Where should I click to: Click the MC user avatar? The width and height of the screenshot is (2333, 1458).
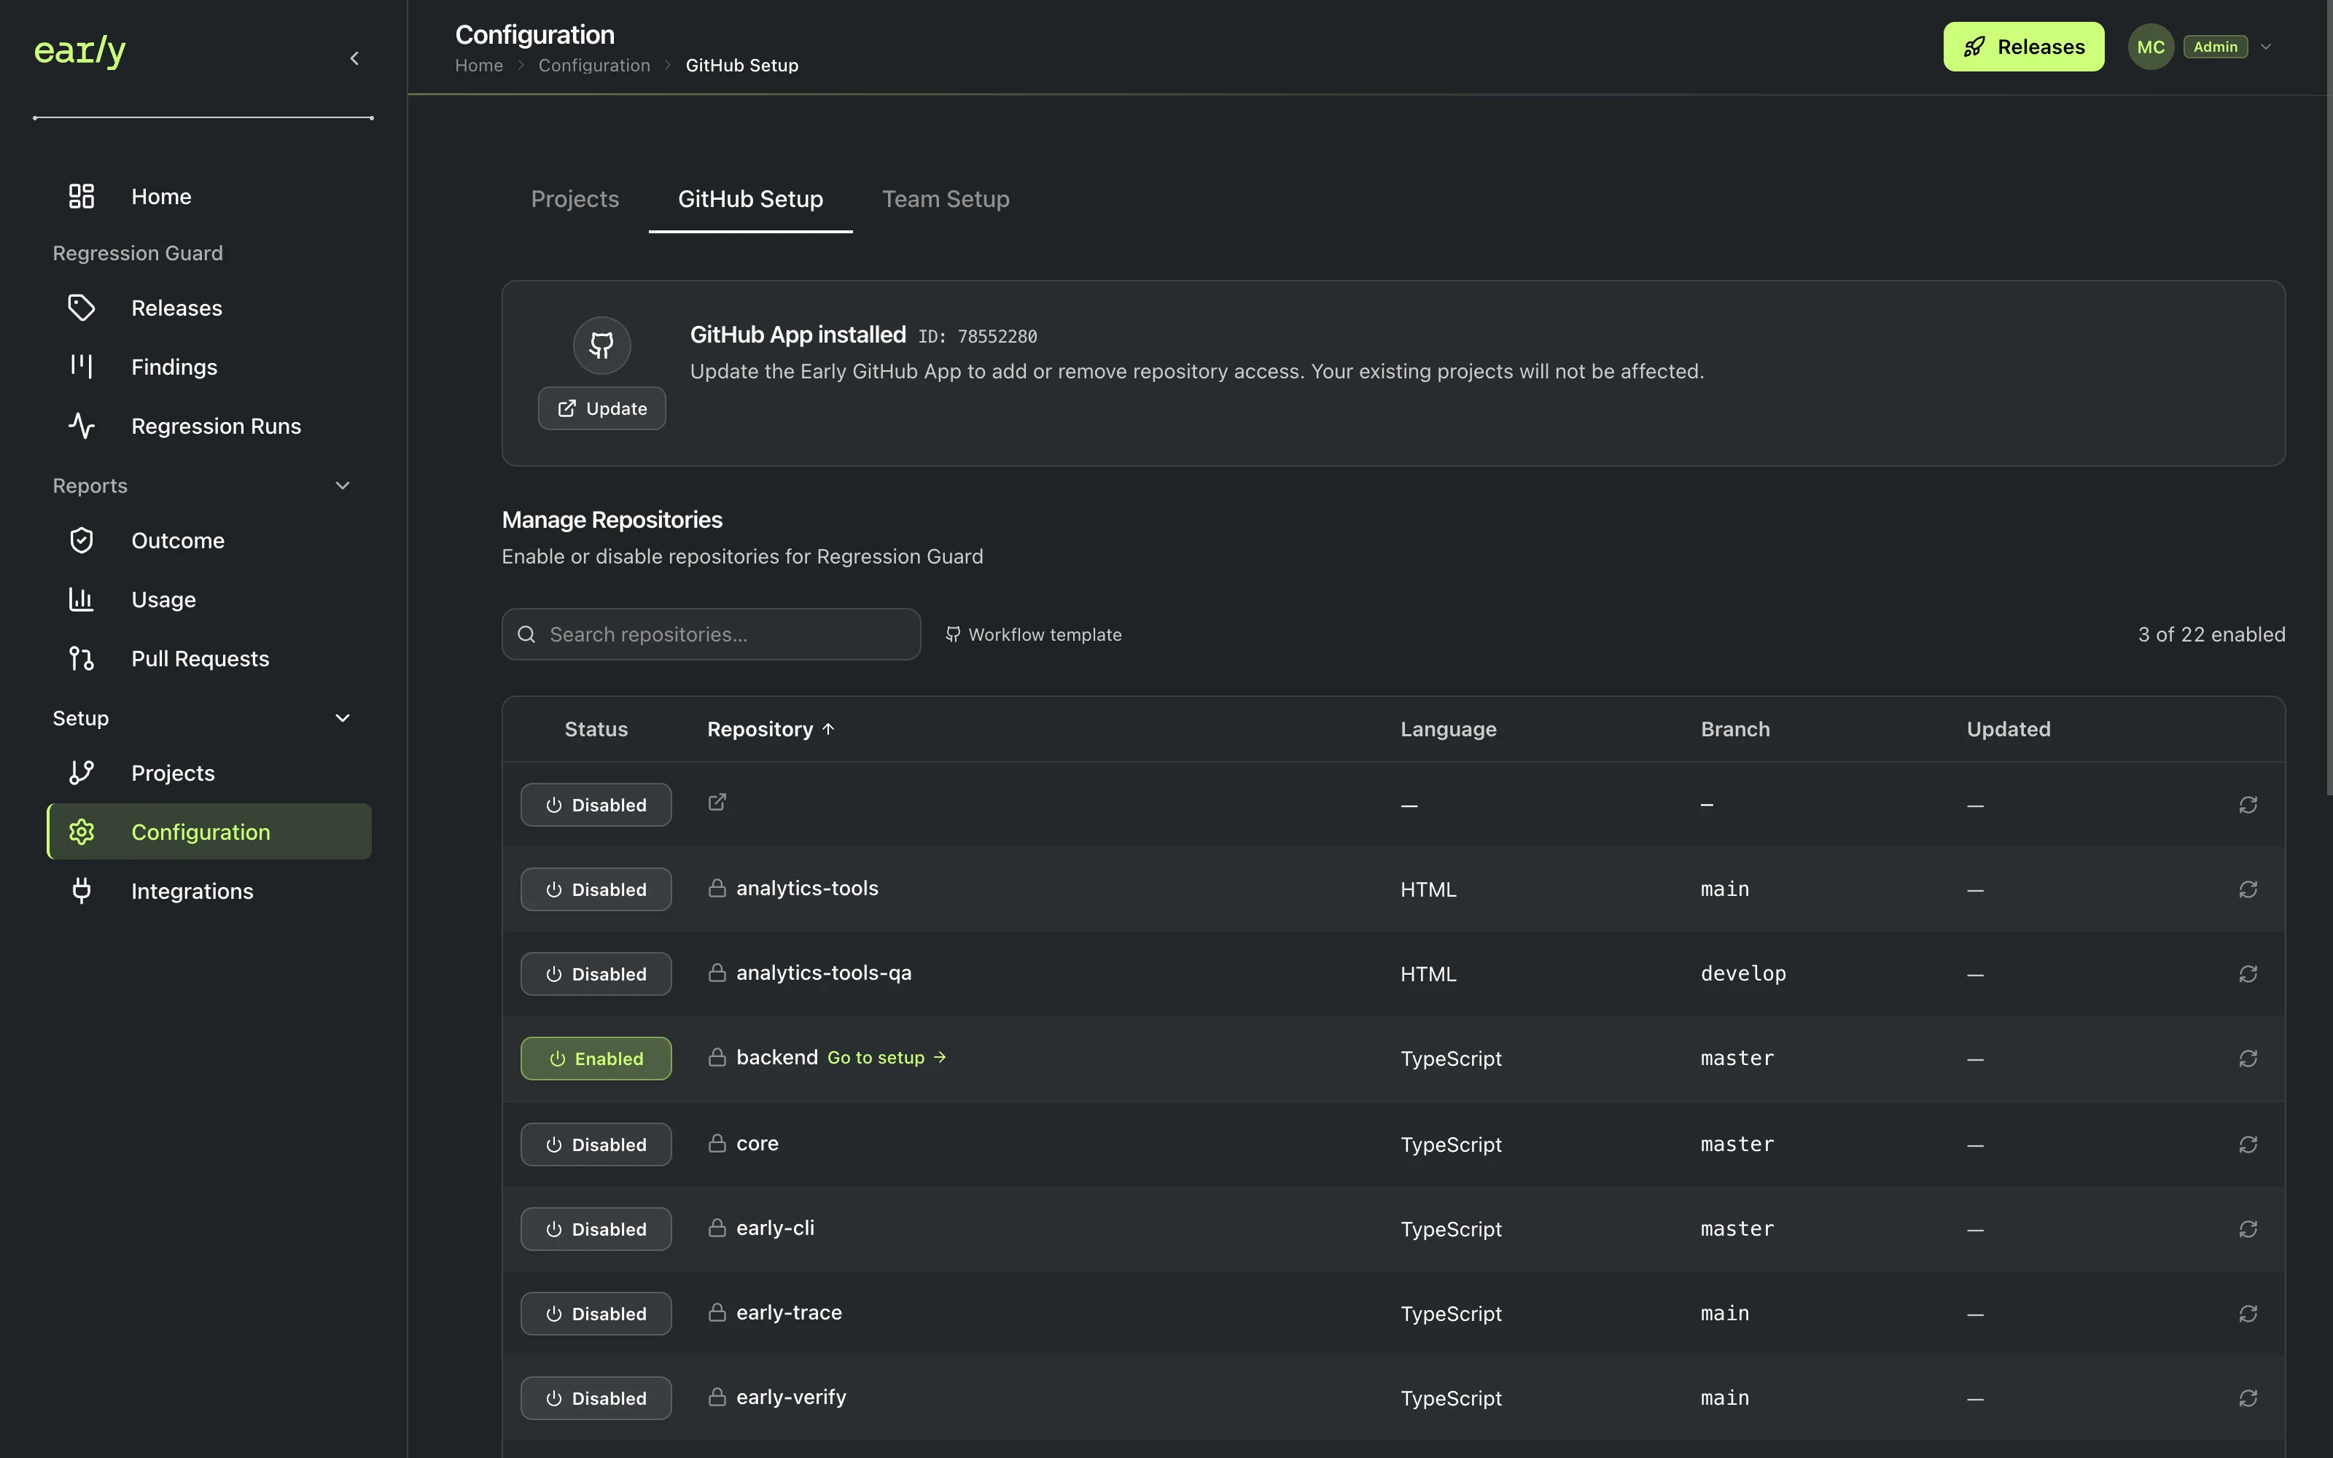[2151, 46]
